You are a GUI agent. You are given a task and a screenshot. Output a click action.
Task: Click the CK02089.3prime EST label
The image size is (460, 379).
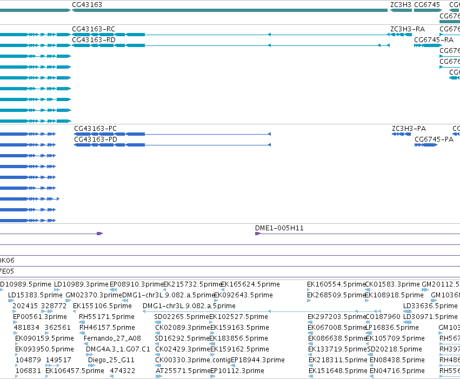(x=183, y=328)
